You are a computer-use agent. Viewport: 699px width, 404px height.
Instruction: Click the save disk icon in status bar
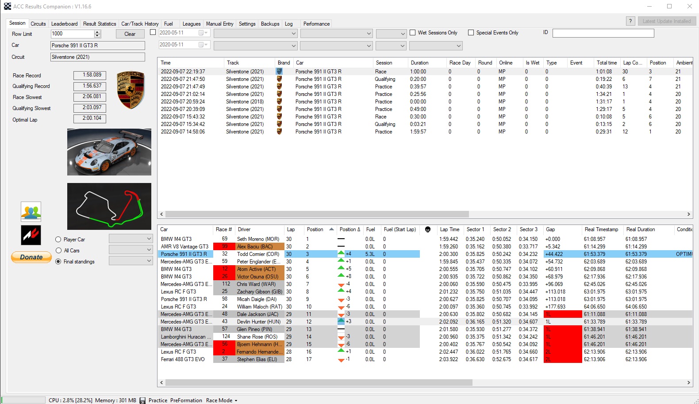[x=142, y=400]
